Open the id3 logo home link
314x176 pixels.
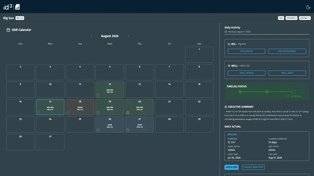pyautogui.click(x=8, y=7)
